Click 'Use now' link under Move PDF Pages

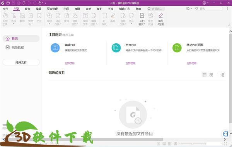(x=191, y=63)
